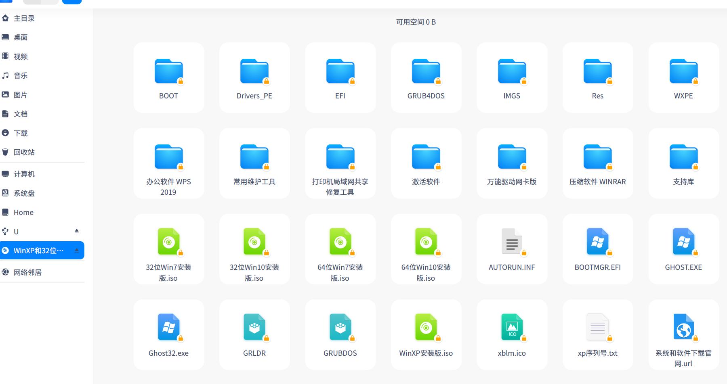Eject the WinXP和32位 drive
Viewport: 727px width, 384px height.
76,250
